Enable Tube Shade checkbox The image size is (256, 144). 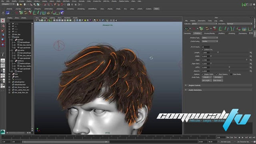(231, 74)
